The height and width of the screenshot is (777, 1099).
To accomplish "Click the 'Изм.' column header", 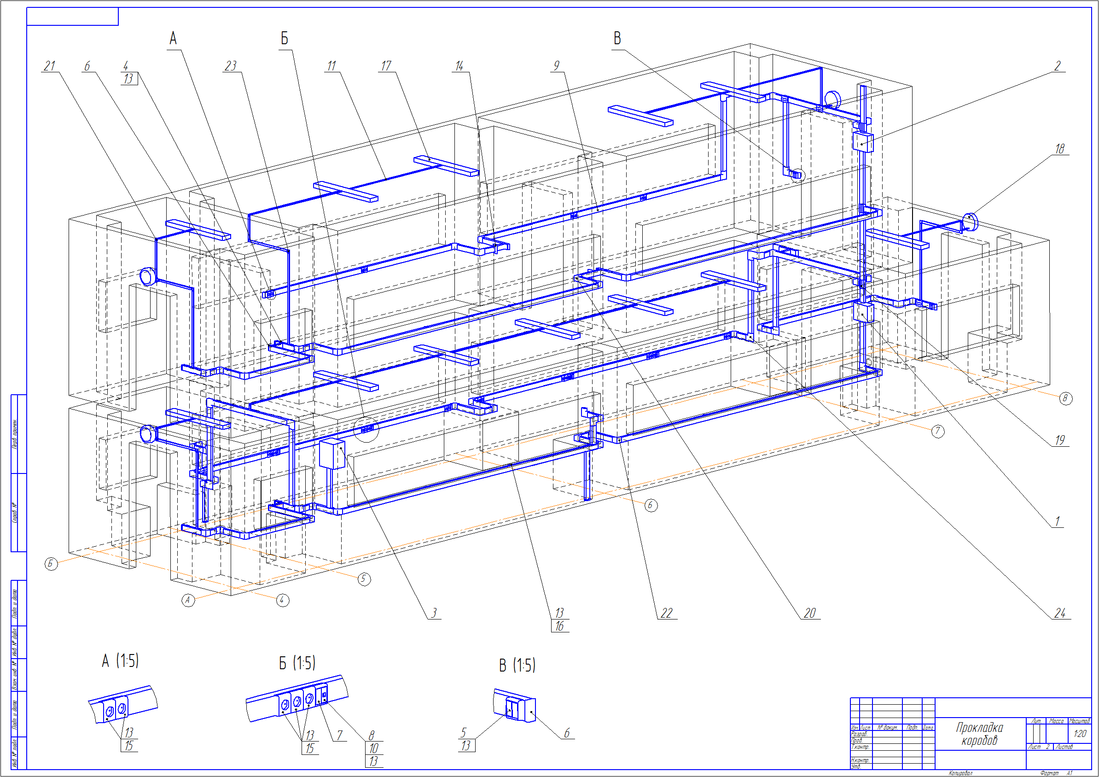I will tap(855, 728).
